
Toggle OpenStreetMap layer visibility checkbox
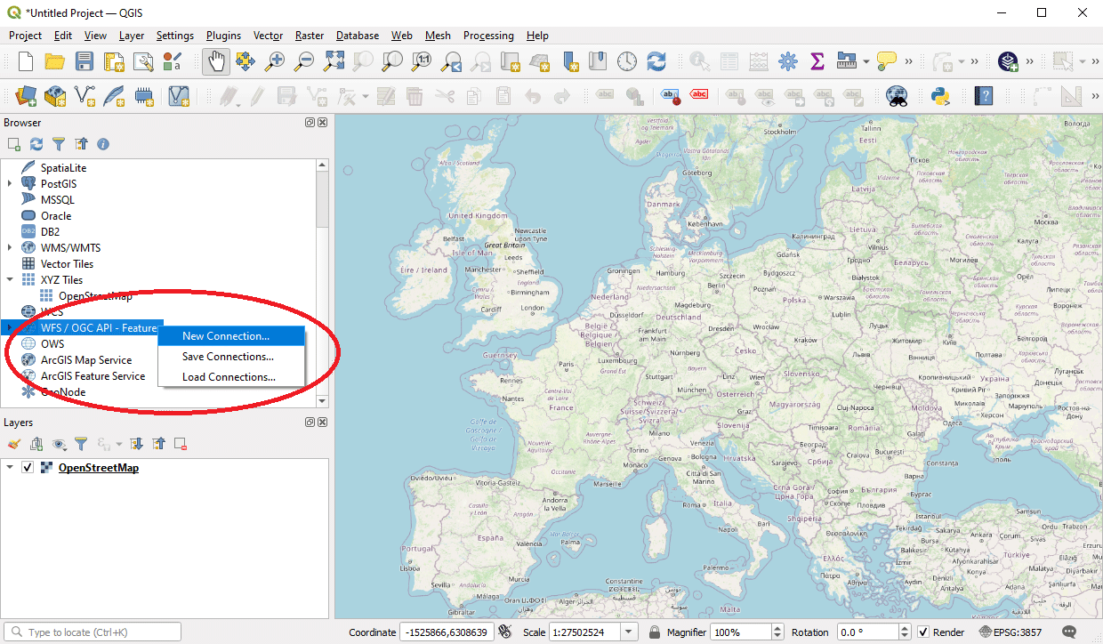tap(28, 468)
